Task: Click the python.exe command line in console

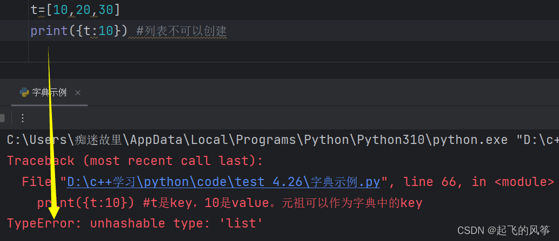Action: [283, 140]
